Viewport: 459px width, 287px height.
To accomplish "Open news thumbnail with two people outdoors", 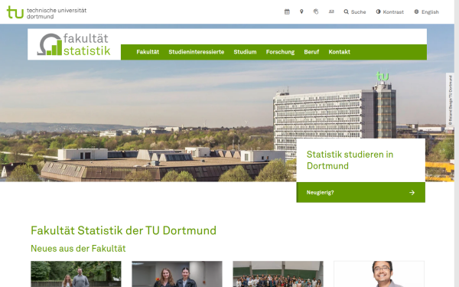I will click(x=76, y=274).
